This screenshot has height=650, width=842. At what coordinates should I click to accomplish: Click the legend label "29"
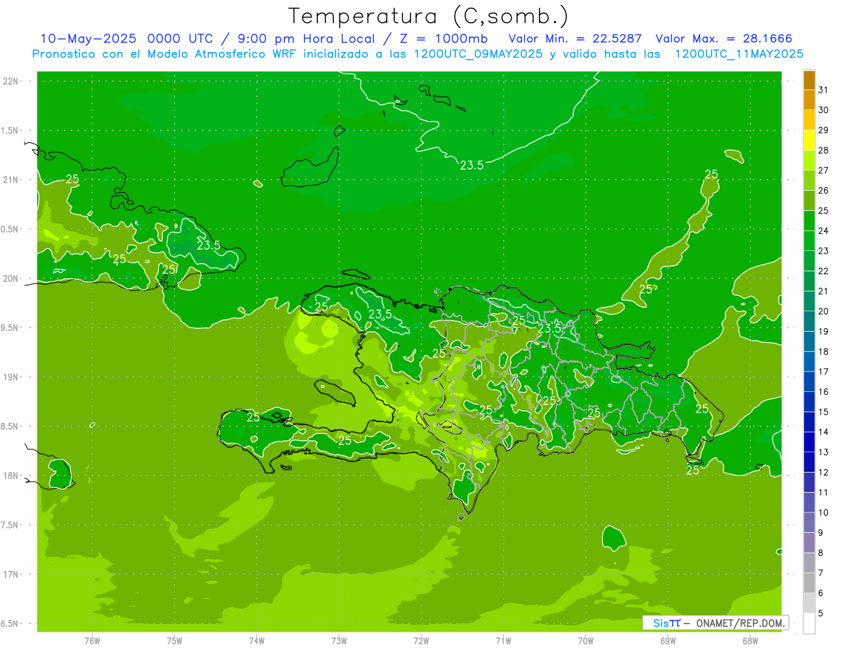(x=824, y=130)
